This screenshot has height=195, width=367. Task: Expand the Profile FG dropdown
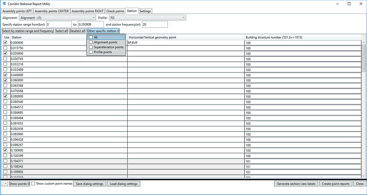(148, 18)
